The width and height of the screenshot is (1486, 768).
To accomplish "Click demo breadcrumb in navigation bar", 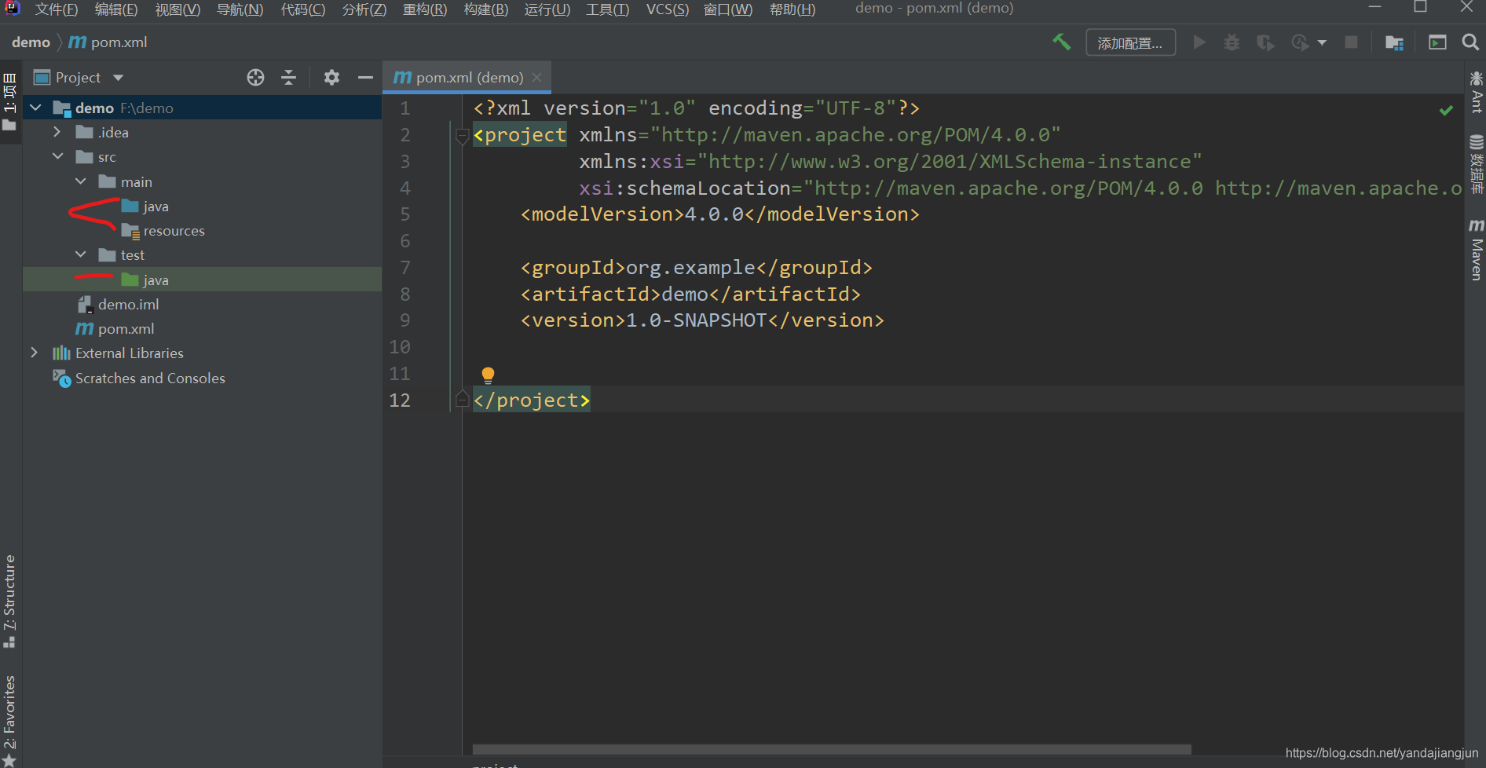I will [31, 42].
